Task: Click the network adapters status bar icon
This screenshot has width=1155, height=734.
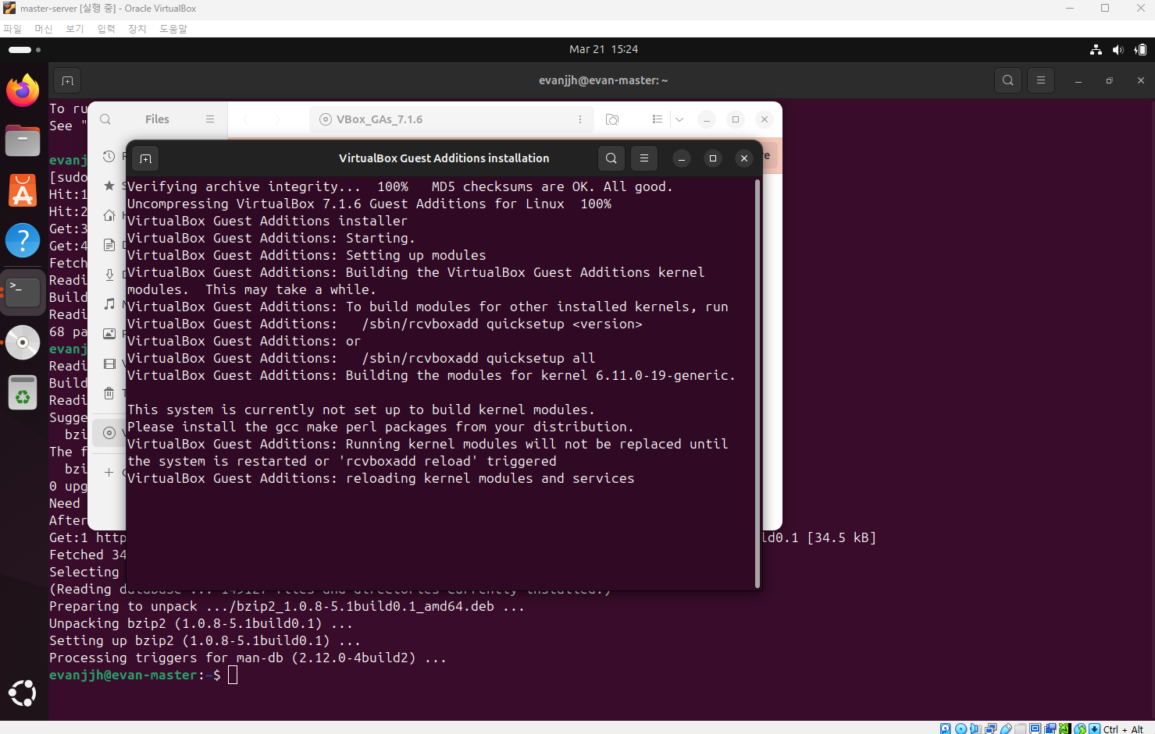Action: pyautogui.click(x=990, y=729)
